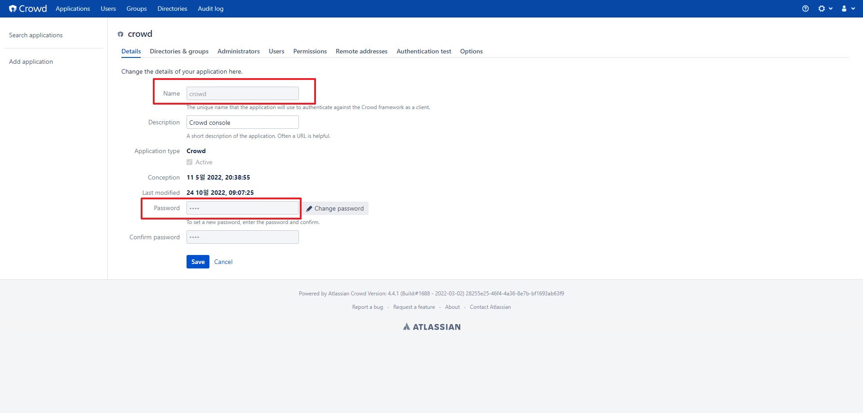Screen dimensions: 863x413
Task: Switch to the application Users tab
Action: 276,51
